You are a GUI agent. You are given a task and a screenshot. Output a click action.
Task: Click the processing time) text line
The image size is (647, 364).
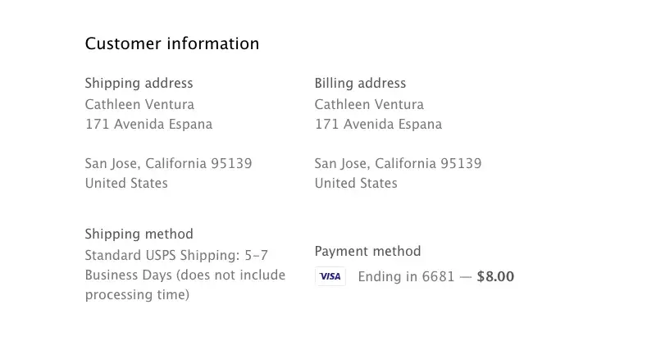(x=137, y=294)
